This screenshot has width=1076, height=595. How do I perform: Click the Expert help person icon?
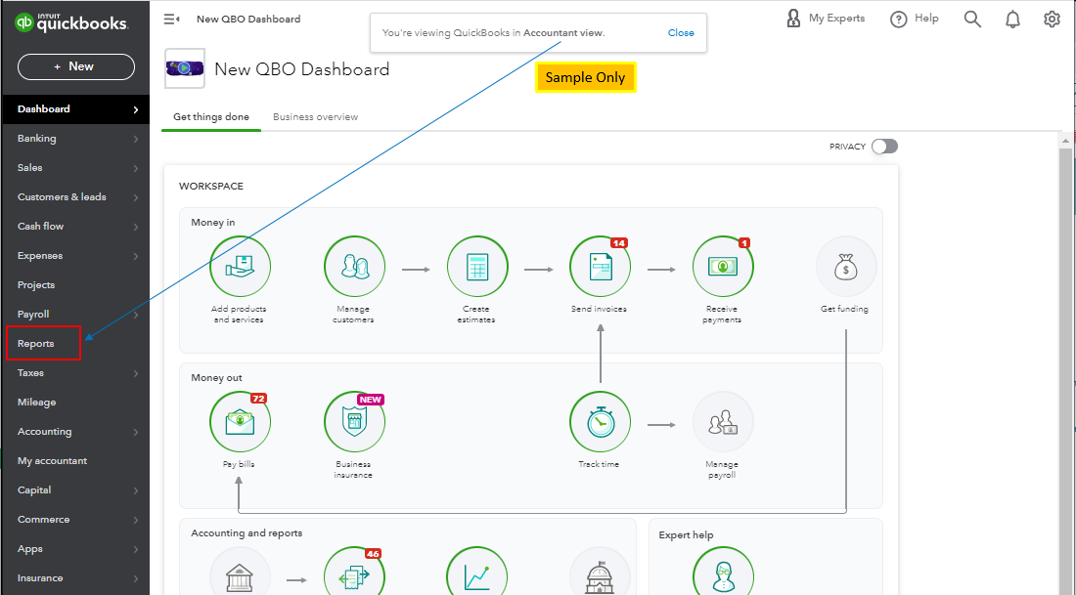(723, 571)
